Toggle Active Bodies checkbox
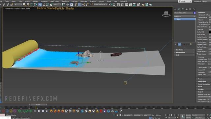The width and height of the screenshot is (211, 119). click(198, 67)
